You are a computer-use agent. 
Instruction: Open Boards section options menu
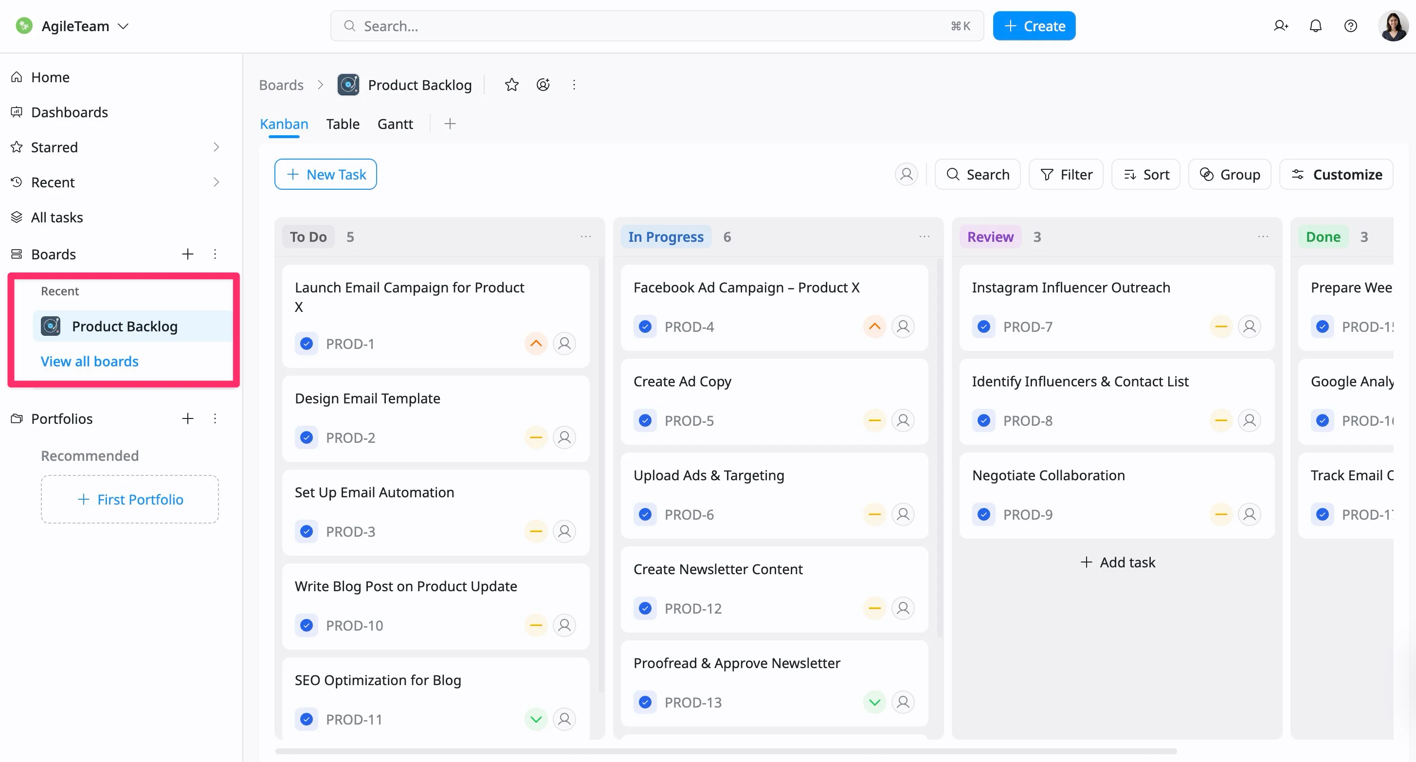(215, 254)
